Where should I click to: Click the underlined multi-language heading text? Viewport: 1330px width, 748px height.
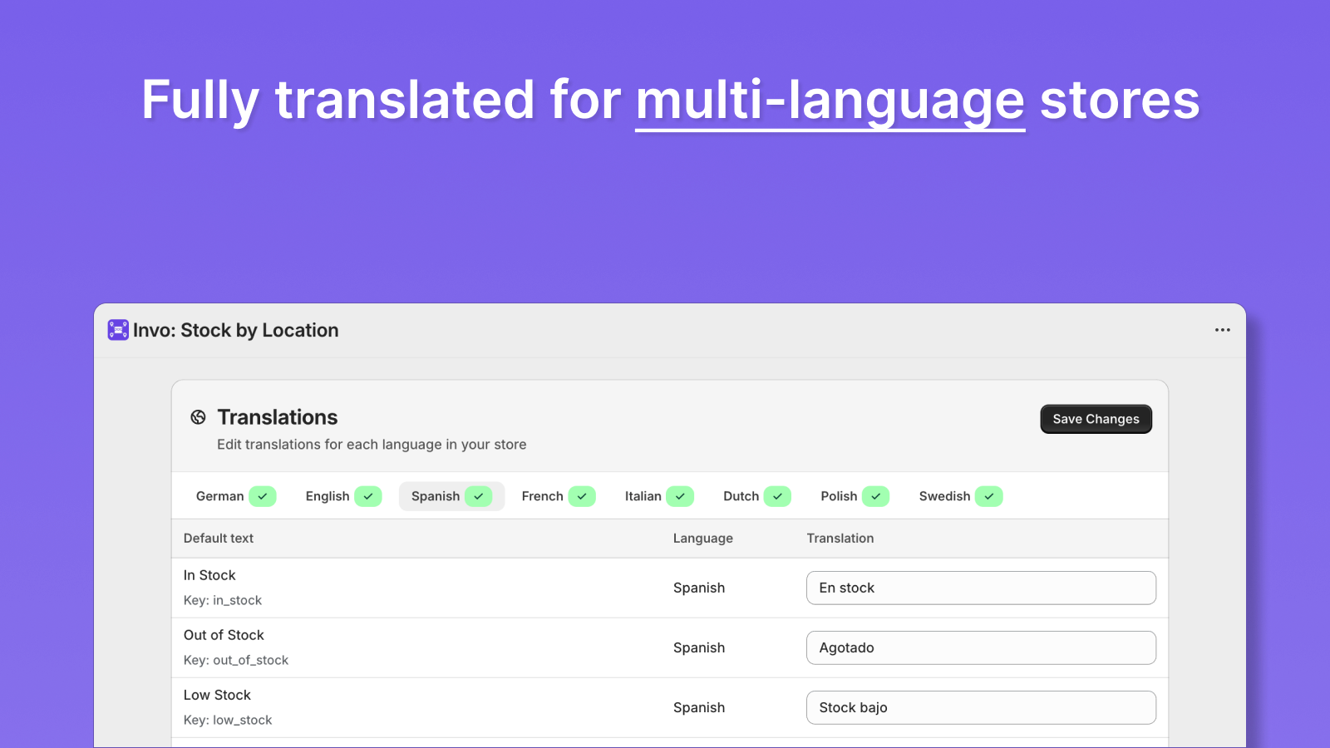(x=830, y=100)
